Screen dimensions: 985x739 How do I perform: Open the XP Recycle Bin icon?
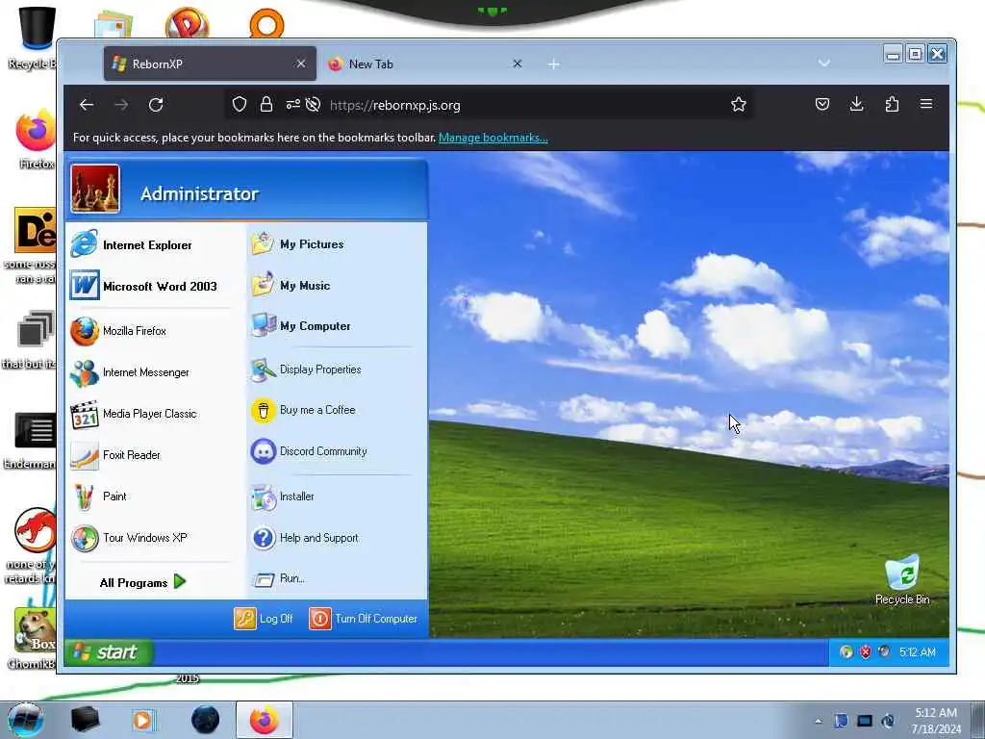click(x=902, y=578)
